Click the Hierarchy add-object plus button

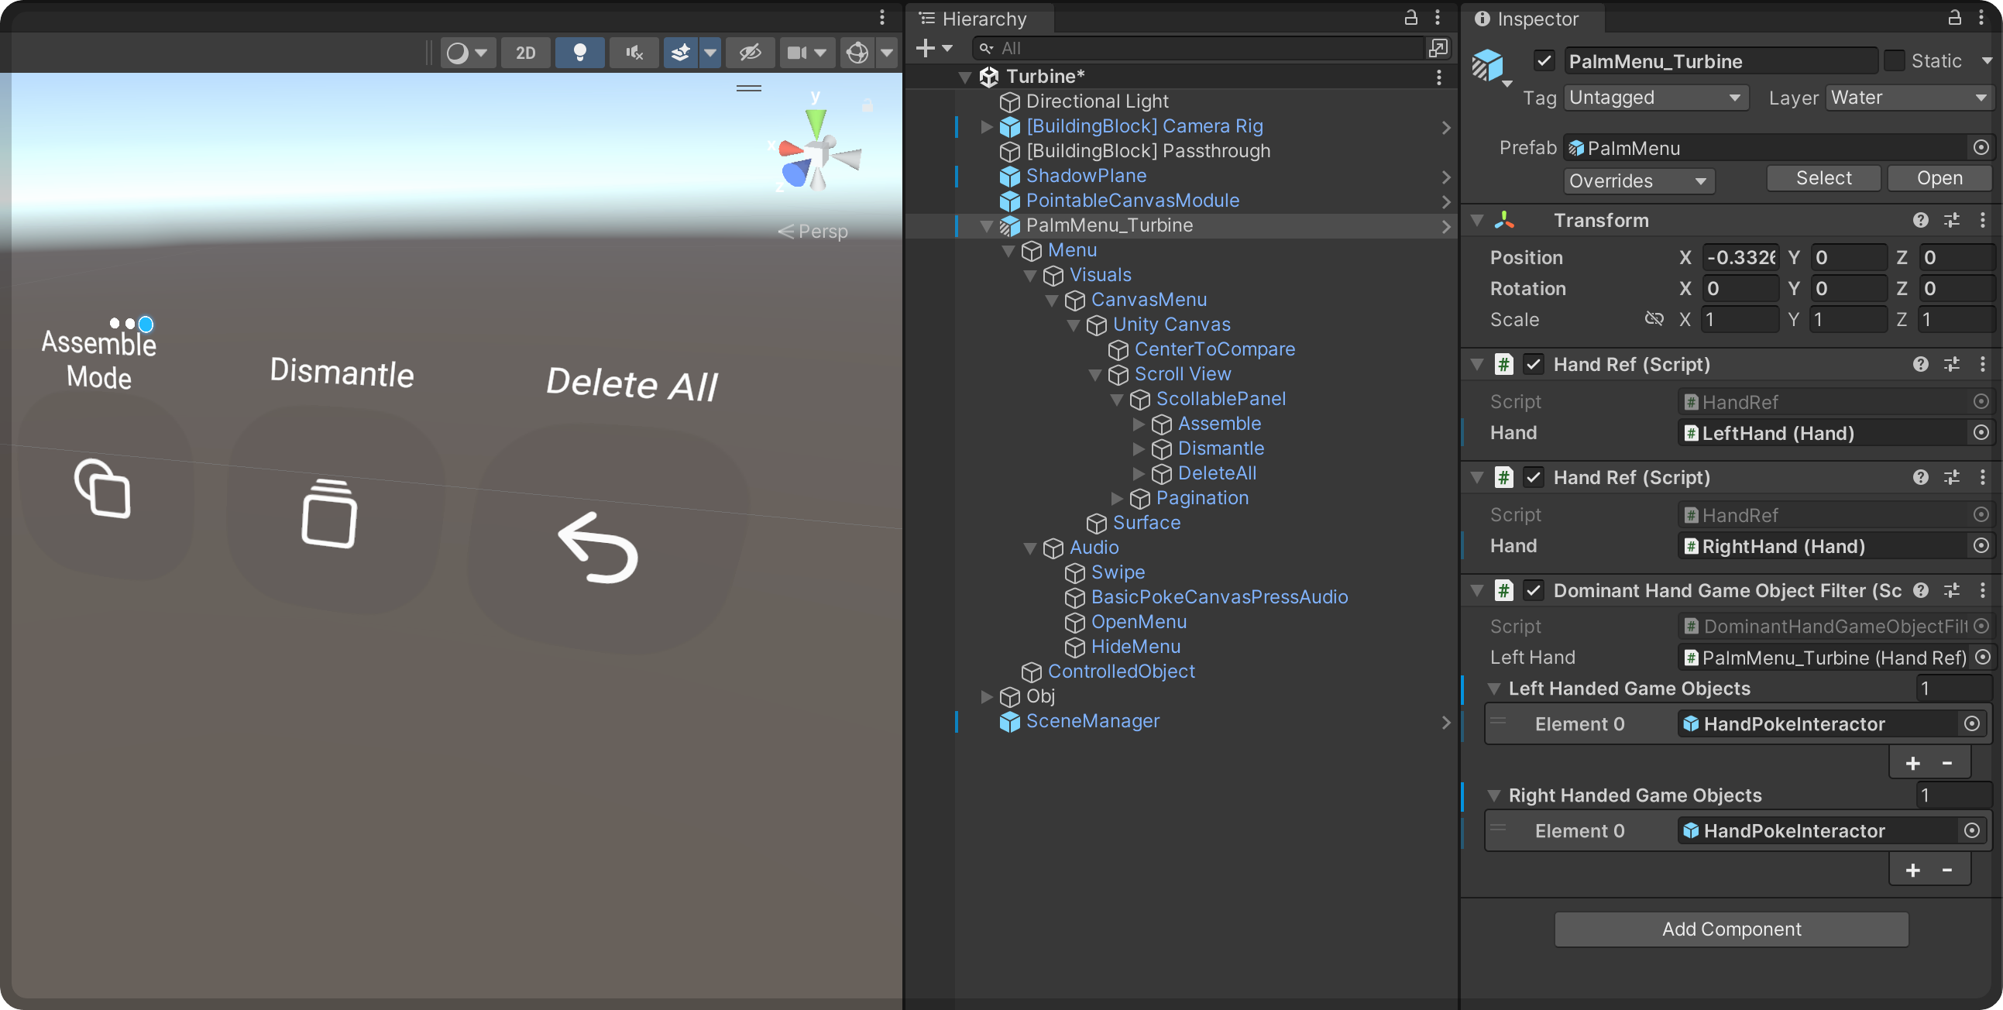pyautogui.click(x=926, y=48)
